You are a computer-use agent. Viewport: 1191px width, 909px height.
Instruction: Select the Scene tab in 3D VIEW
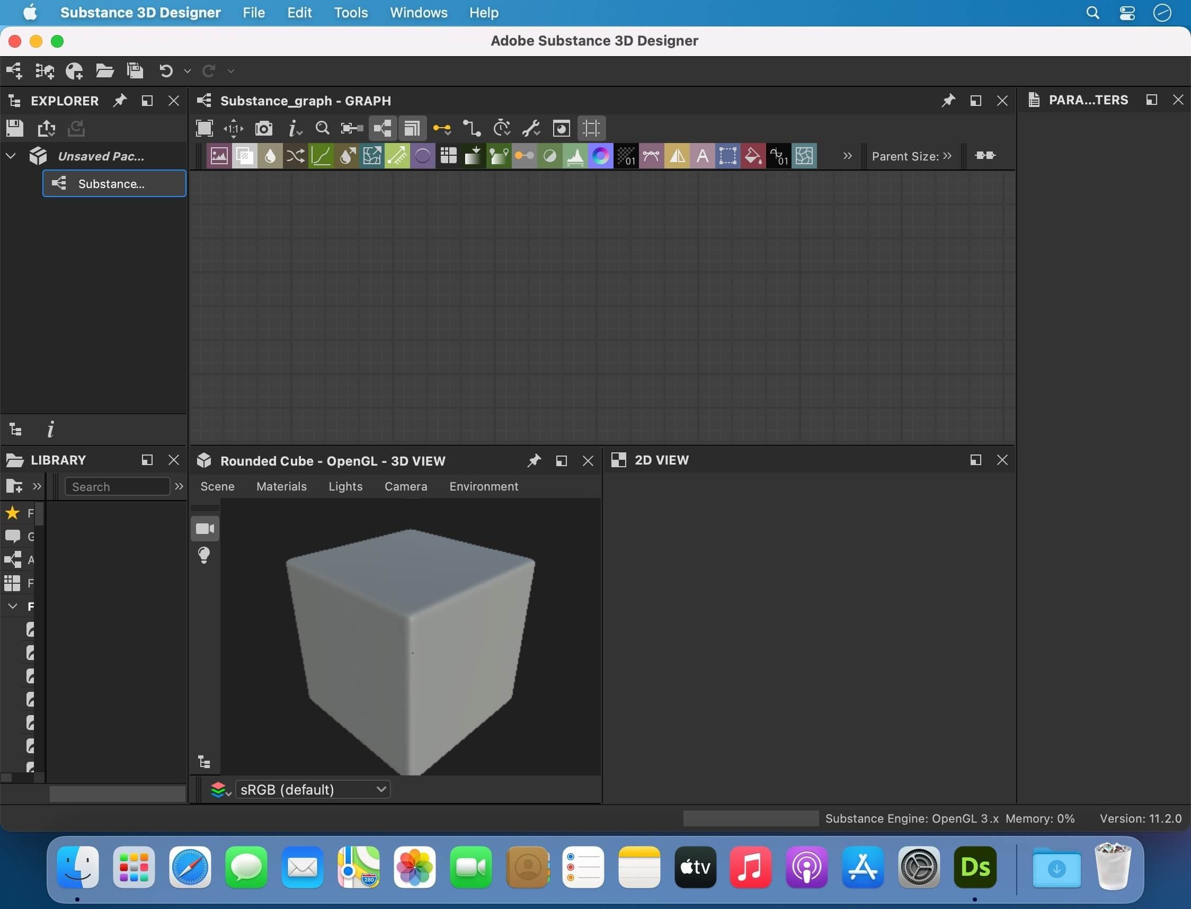pos(216,486)
